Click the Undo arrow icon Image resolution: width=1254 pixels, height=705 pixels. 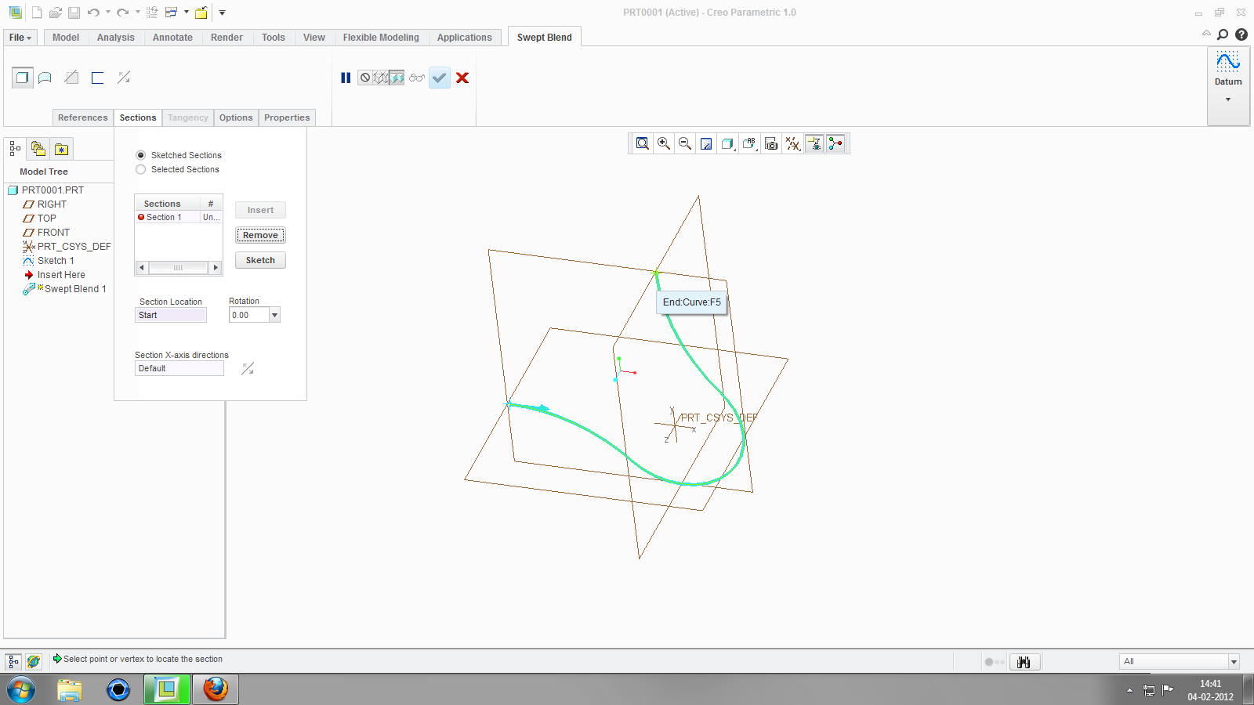coord(93,13)
